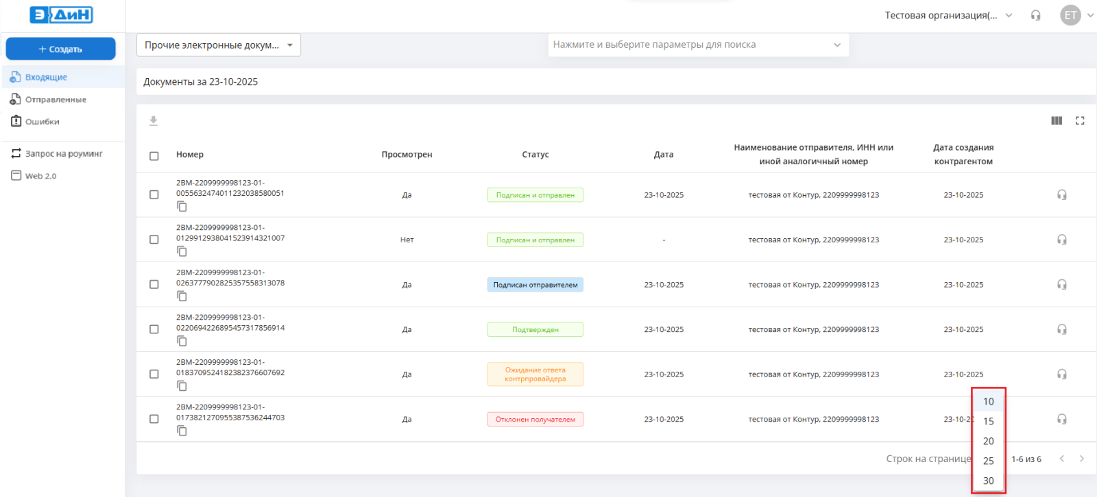Copy number of the first document row
Image resolution: width=1097 pixels, height=497 pixels.
click(x=182, y=207)
